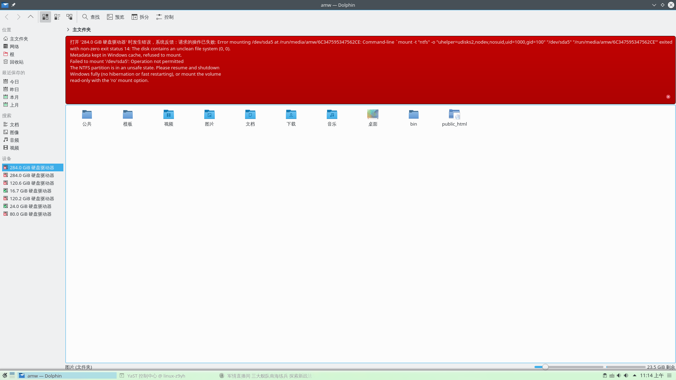Go up to the parent folder
Screen dimensions: 676x380
31,17
